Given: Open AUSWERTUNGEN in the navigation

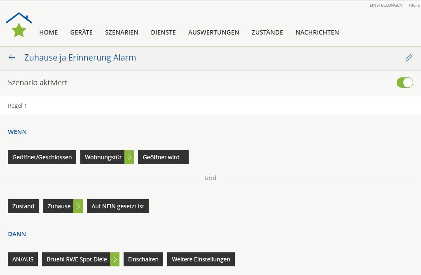Looking at the screenshot, I should [213, 33].
